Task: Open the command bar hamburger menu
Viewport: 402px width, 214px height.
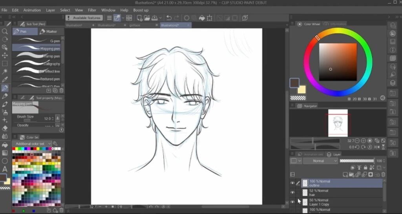Action: point(109,18)
